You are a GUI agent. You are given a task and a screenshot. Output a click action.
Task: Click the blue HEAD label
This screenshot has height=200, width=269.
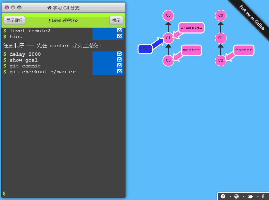(145, 49)
